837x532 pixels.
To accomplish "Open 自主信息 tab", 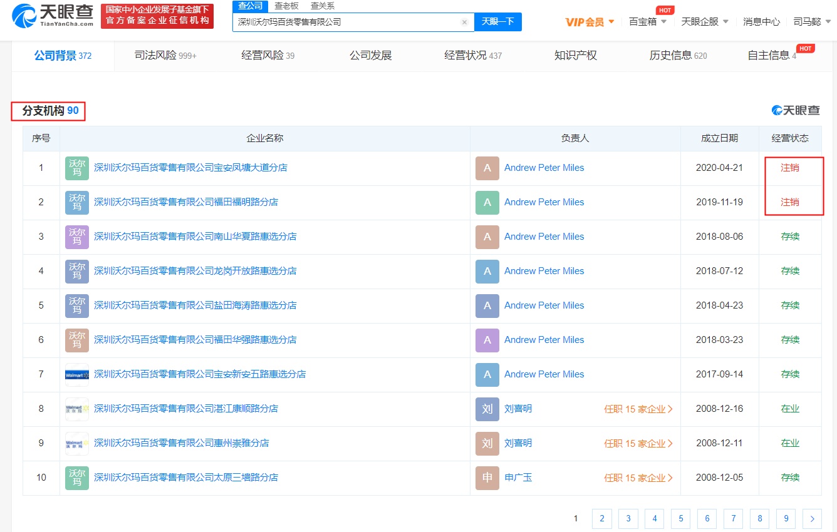I will click(x=772, y=56).
